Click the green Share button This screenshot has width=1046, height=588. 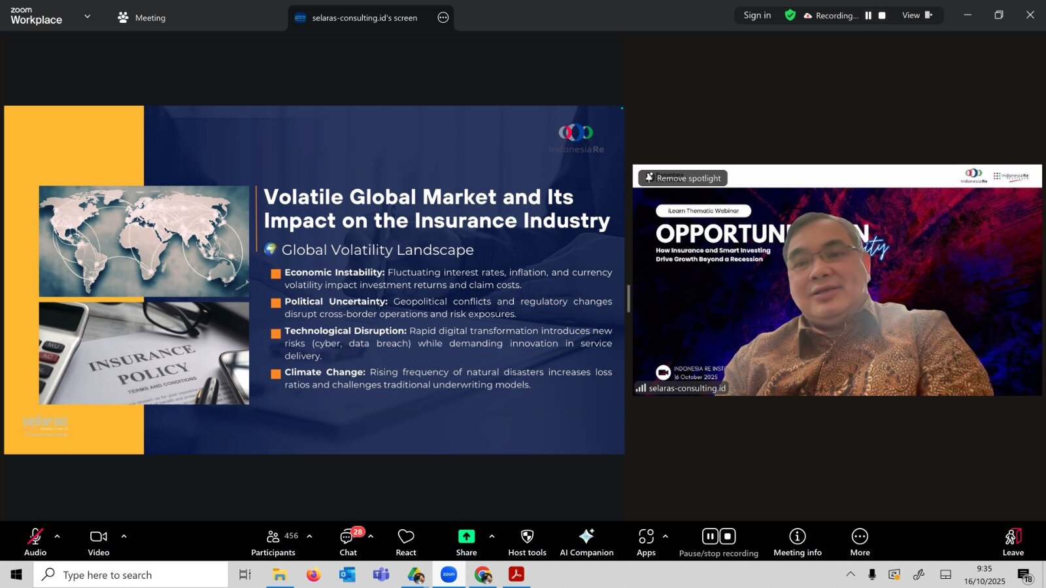(x=466, y=542)
